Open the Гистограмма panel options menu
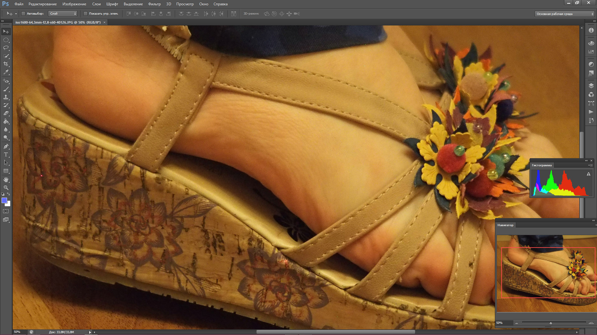The image size is (597, 335). click(590, 165)
